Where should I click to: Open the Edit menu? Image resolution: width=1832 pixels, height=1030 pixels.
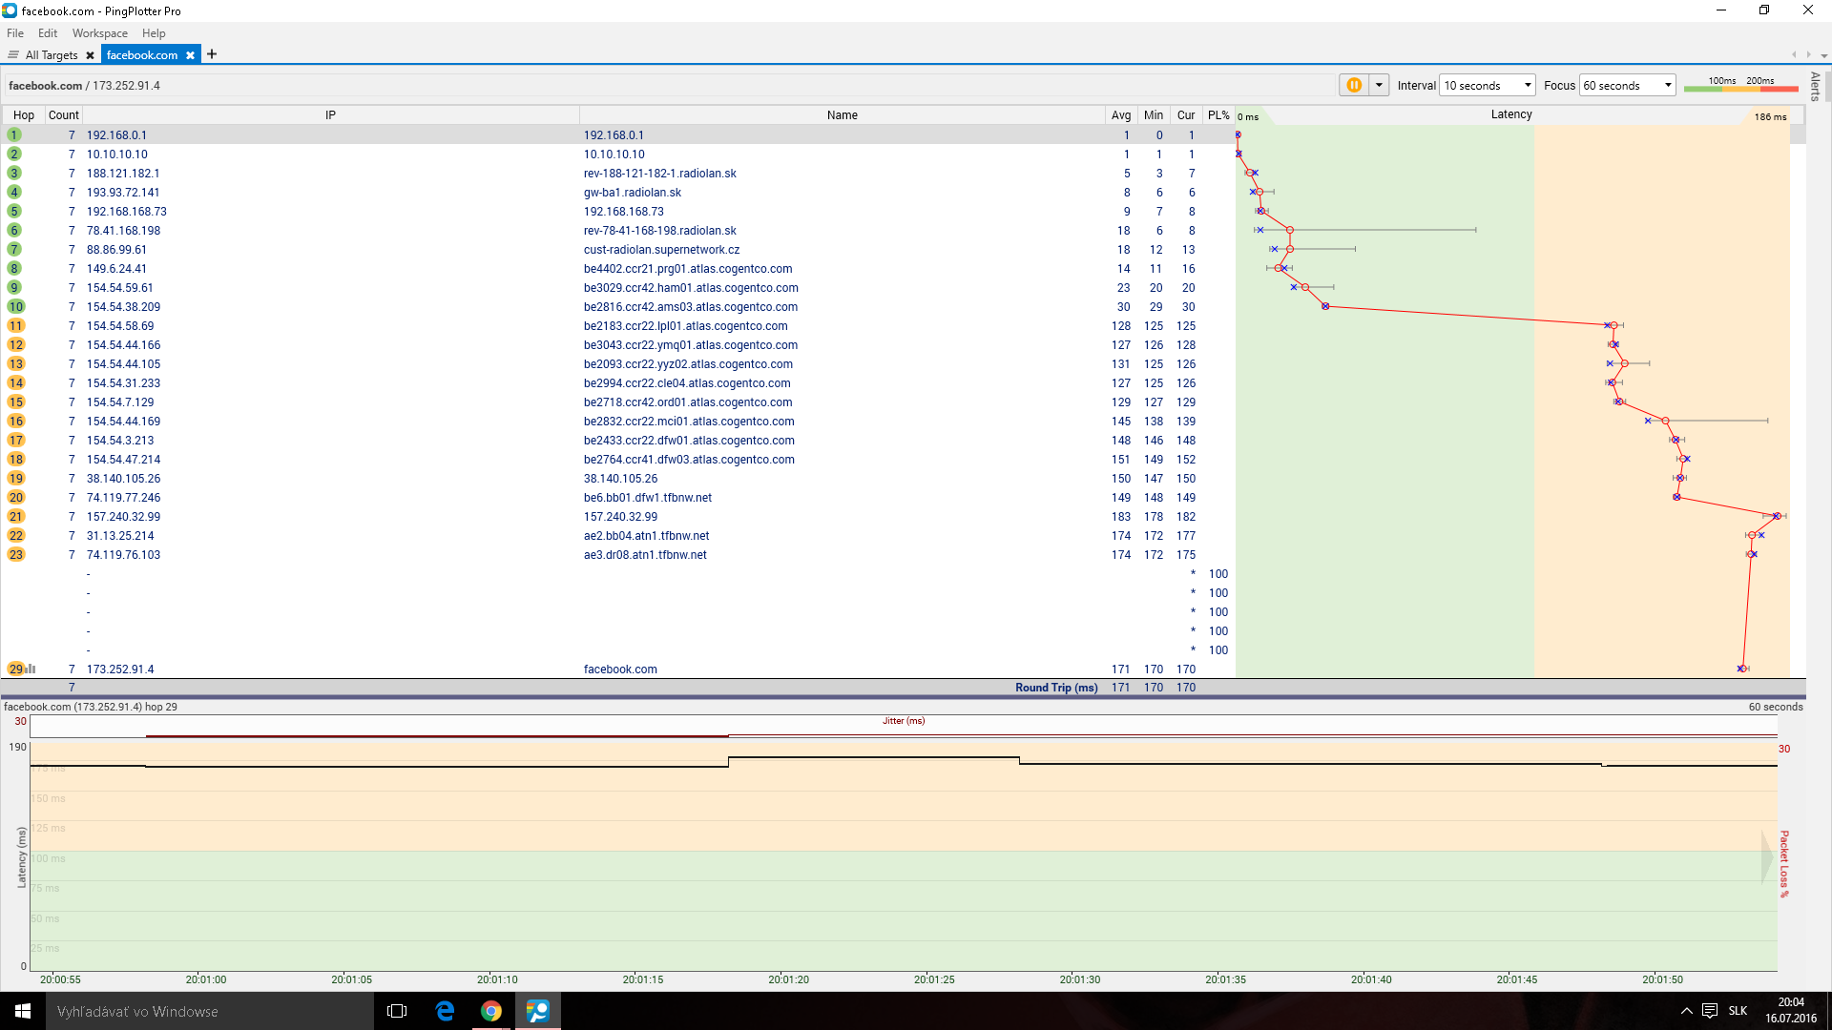tap(48, 33)
